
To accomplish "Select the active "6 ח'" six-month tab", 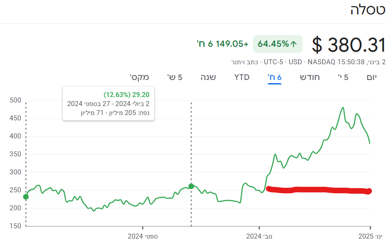I will tap(275, 77).
